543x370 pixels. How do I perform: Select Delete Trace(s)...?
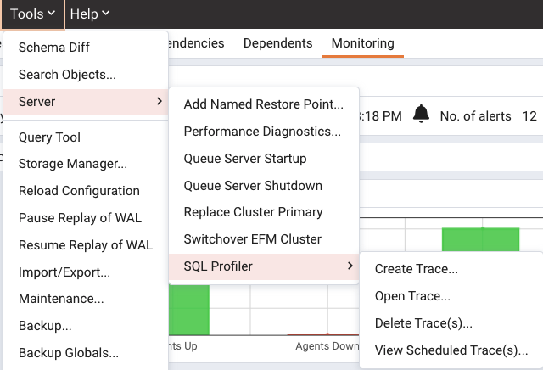[451, 323]
